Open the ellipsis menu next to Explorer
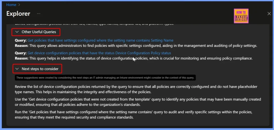This screenshot has width=274, height=130. [39, 14]
